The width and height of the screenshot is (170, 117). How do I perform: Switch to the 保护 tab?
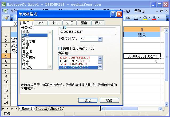[x=98, y=23]
